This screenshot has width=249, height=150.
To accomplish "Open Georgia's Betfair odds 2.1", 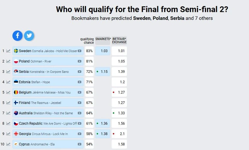I will pyautogui.click(x=119, y=134).
